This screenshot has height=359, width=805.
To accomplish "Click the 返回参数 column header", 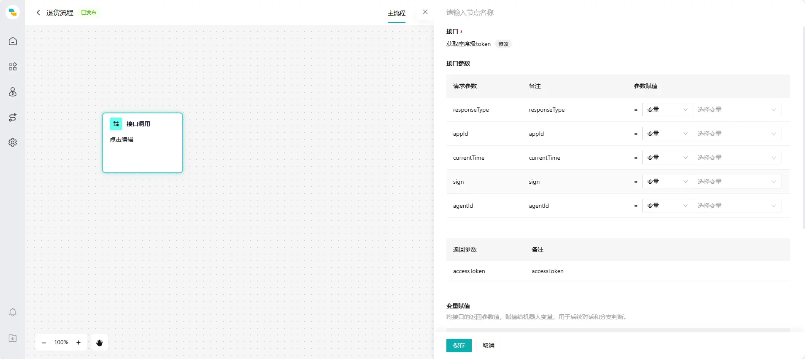I will (x=465, y=249).
